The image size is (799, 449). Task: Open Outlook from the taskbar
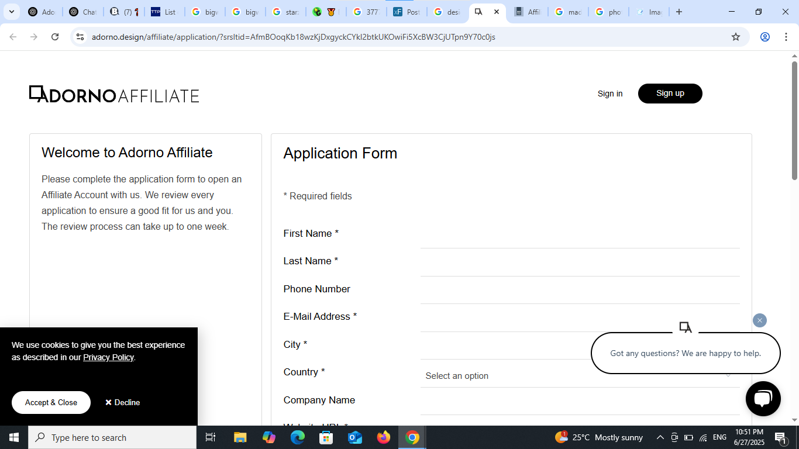point(355,437)
